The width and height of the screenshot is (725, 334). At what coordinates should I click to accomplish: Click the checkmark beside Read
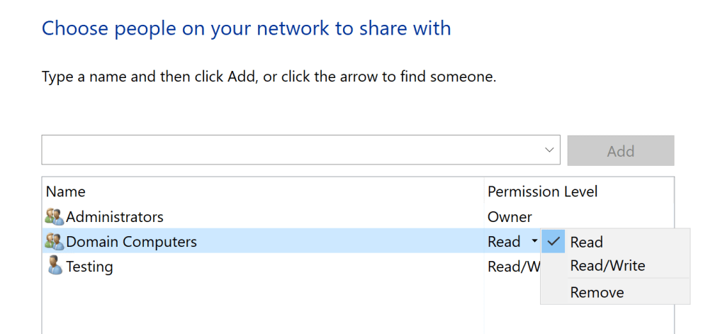(x=553, y=242)
